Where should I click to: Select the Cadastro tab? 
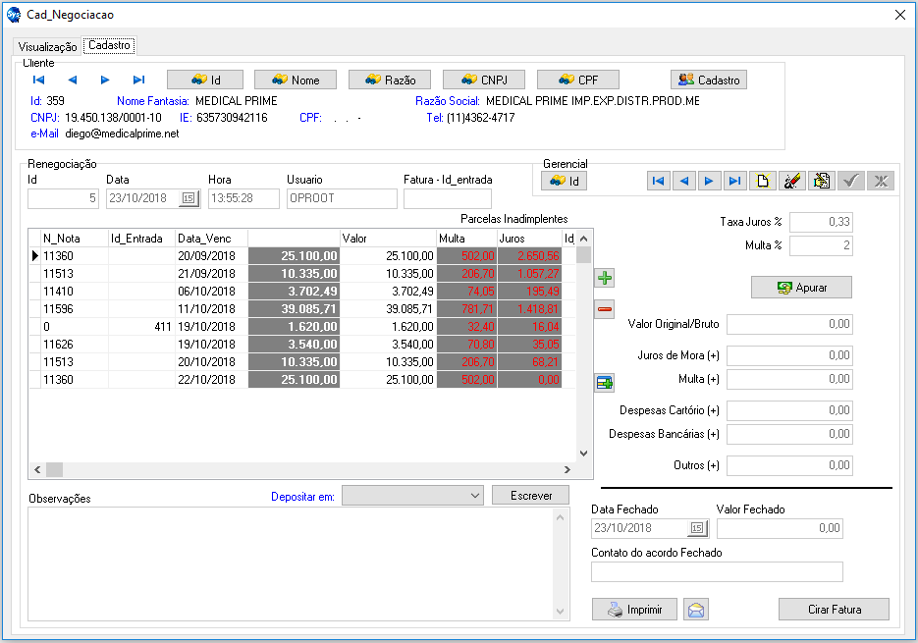click(x=109, y=46)
